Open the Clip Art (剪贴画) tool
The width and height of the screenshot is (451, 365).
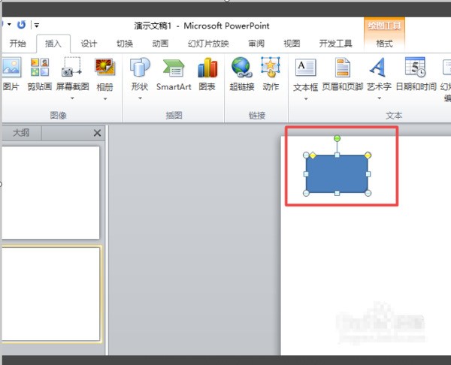[39, 75]
